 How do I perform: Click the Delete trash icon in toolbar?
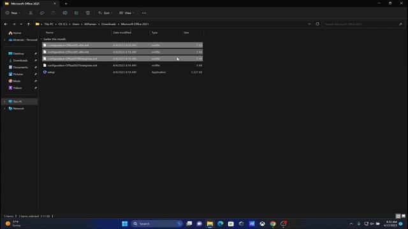[x=88, y=13]
